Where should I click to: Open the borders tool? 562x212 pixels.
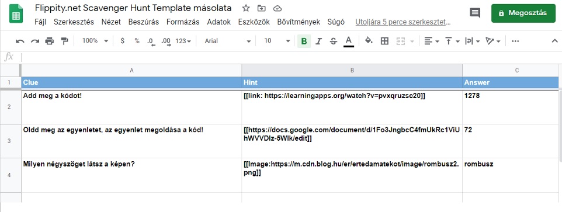point(384,41)
